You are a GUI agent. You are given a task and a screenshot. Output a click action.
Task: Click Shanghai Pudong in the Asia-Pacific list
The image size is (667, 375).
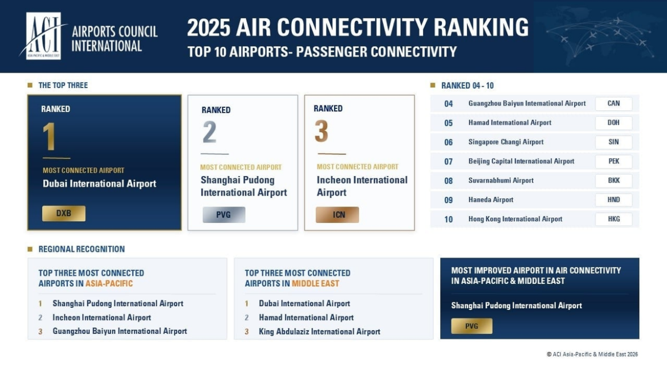(118, 304)
